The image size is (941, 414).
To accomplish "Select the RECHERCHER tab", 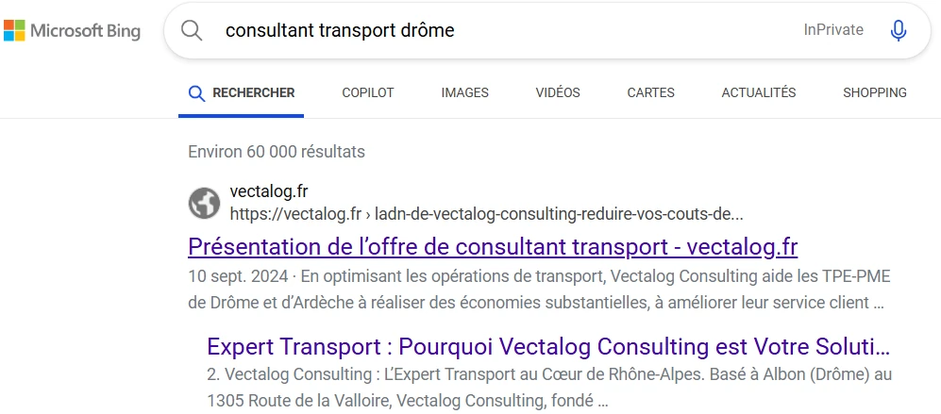I will pos(242,92).
